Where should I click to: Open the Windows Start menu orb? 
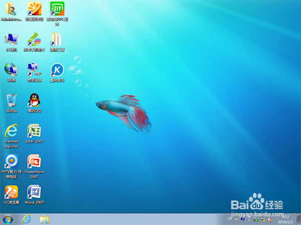click(x=8, y=219)
